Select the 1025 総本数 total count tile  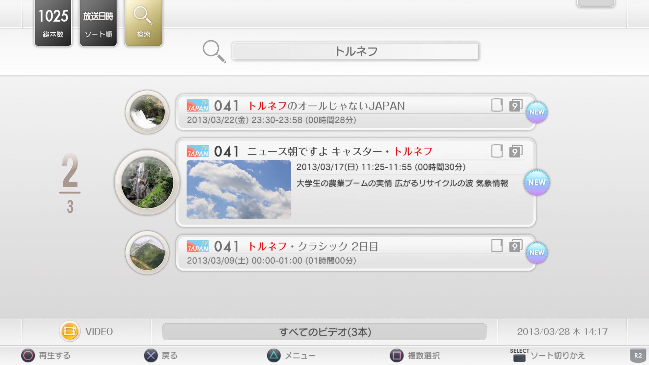coord(53,23)
